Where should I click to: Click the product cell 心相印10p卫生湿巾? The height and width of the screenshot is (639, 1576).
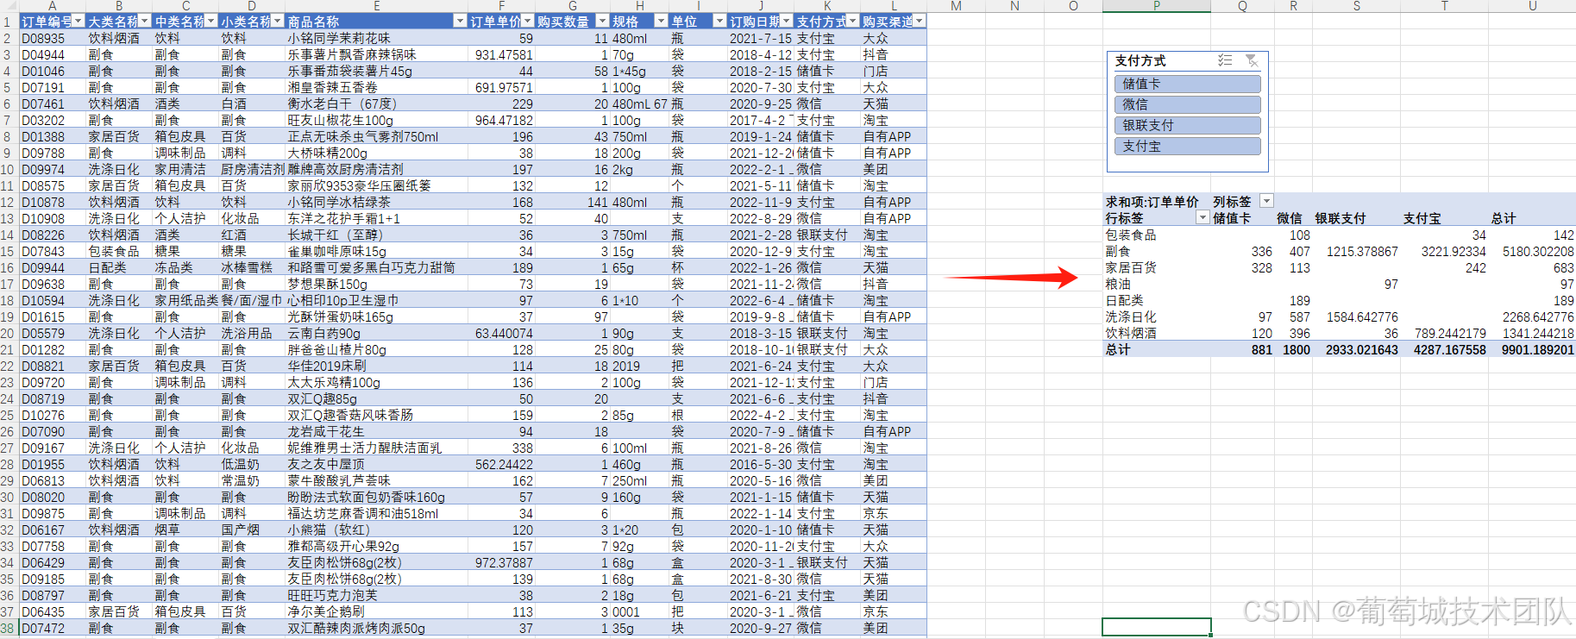376,300
